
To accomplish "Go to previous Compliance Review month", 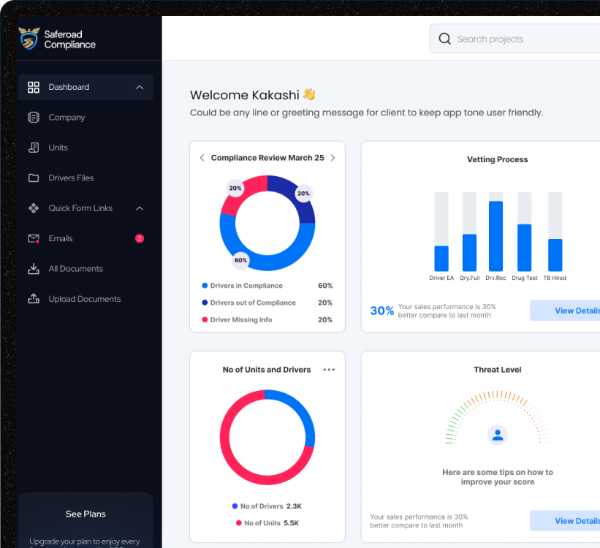I will pos(202,158).
